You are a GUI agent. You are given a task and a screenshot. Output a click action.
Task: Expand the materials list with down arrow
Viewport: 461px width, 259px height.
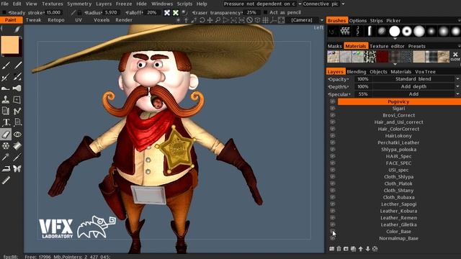click(x=395, y=64)
